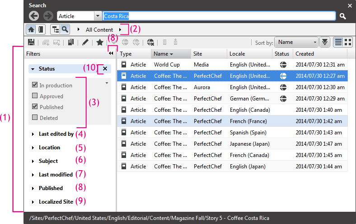This screenshot has width=356, height=224.
Task: Click the pencil edit icon
Action: [x=85, y=43]
